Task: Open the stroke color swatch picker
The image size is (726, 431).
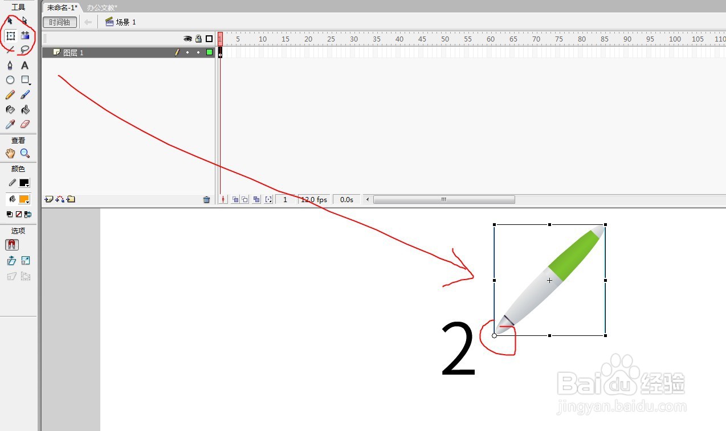Action: coord(24,183)
